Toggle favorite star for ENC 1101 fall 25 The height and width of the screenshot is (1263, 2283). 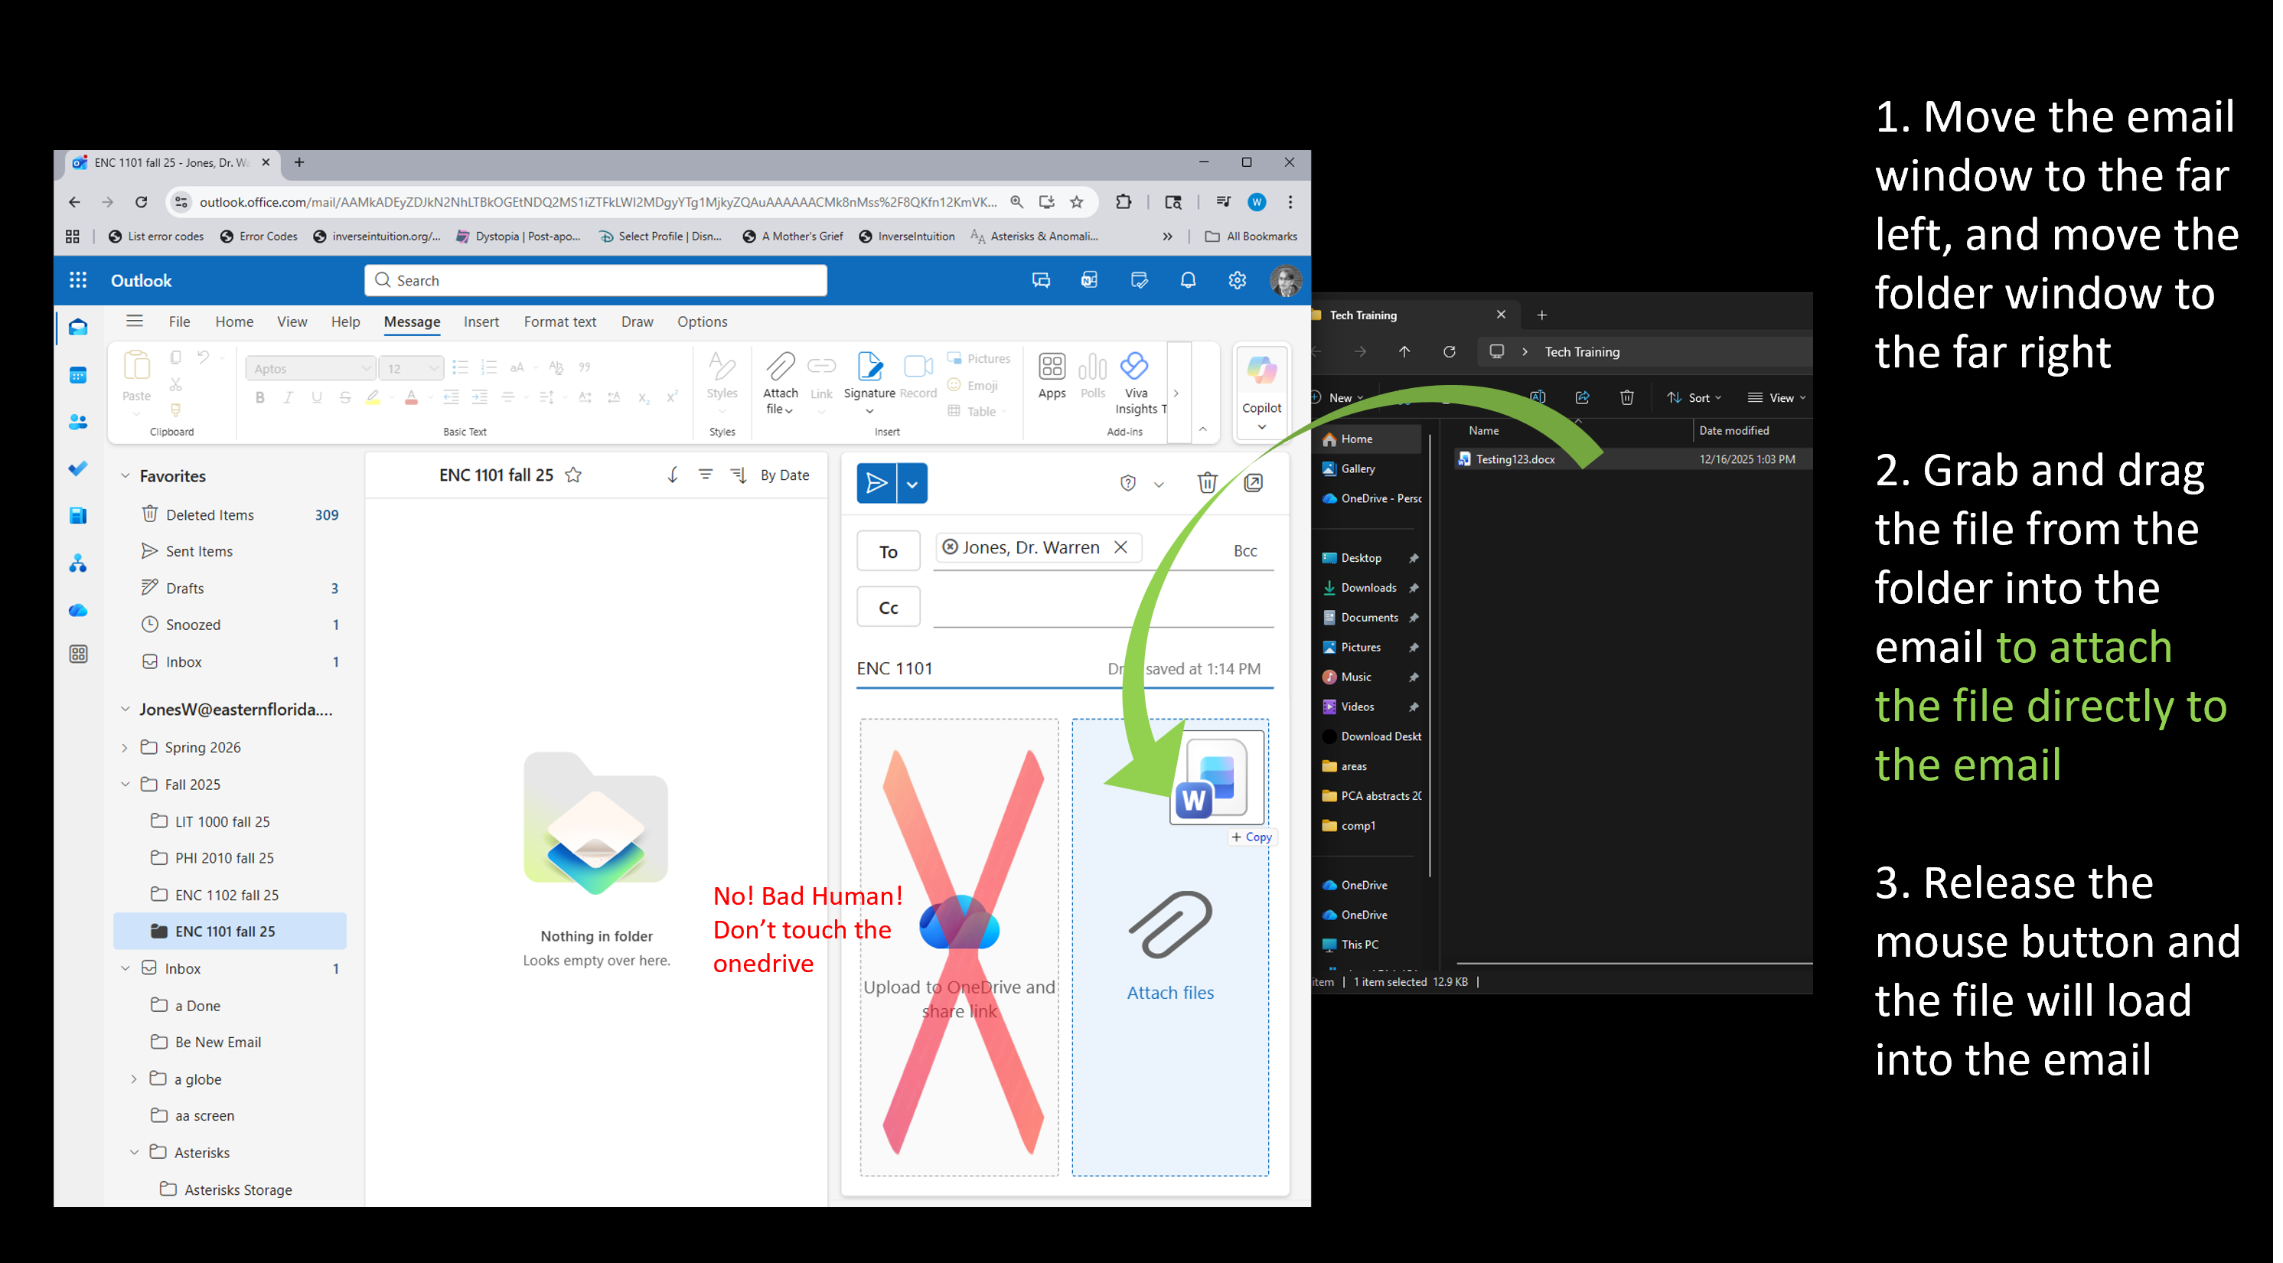point(573,475)
